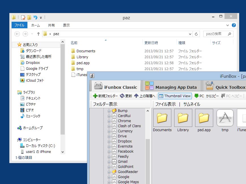The width and height of the screenshot is (246, 184).
Task: Open user1 の iPhone in navigation pane
Action: coord(38,152)
